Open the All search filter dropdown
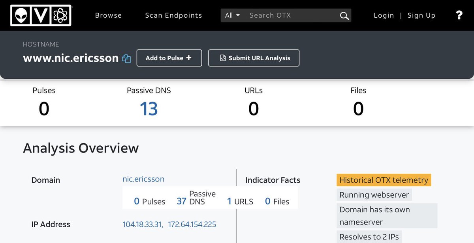 tap(232, 15)
